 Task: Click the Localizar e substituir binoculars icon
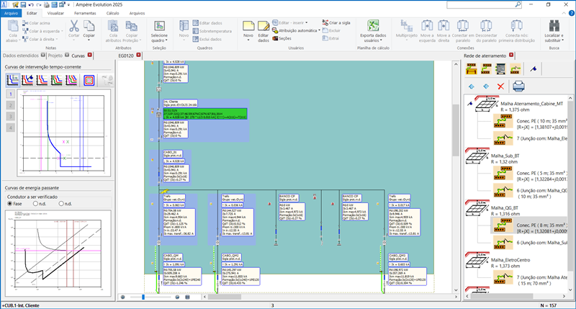pyautogui.click(x=554, y=26)
